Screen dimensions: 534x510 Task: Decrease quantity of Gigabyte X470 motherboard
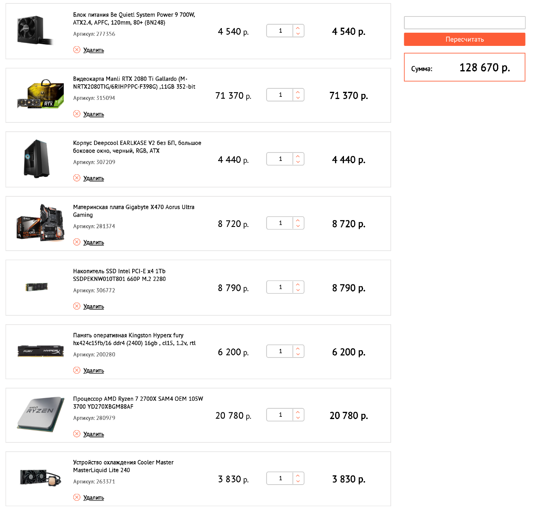click(298, 226)
